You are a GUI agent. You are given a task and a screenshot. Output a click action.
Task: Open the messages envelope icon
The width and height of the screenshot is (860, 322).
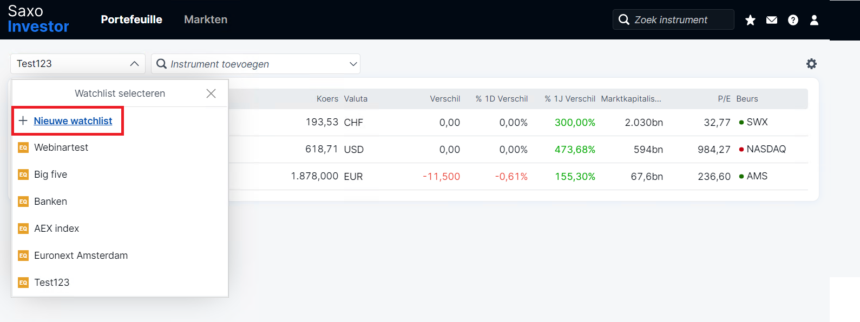(772, 20)
